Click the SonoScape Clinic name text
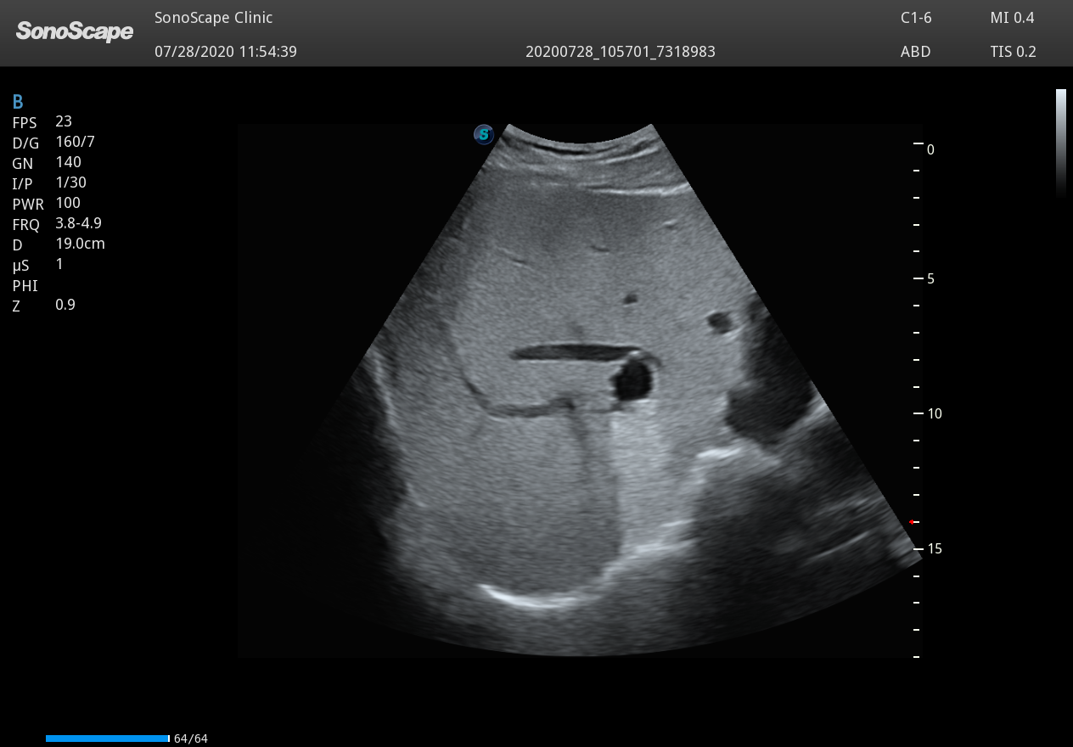 (x=213, y=18)
